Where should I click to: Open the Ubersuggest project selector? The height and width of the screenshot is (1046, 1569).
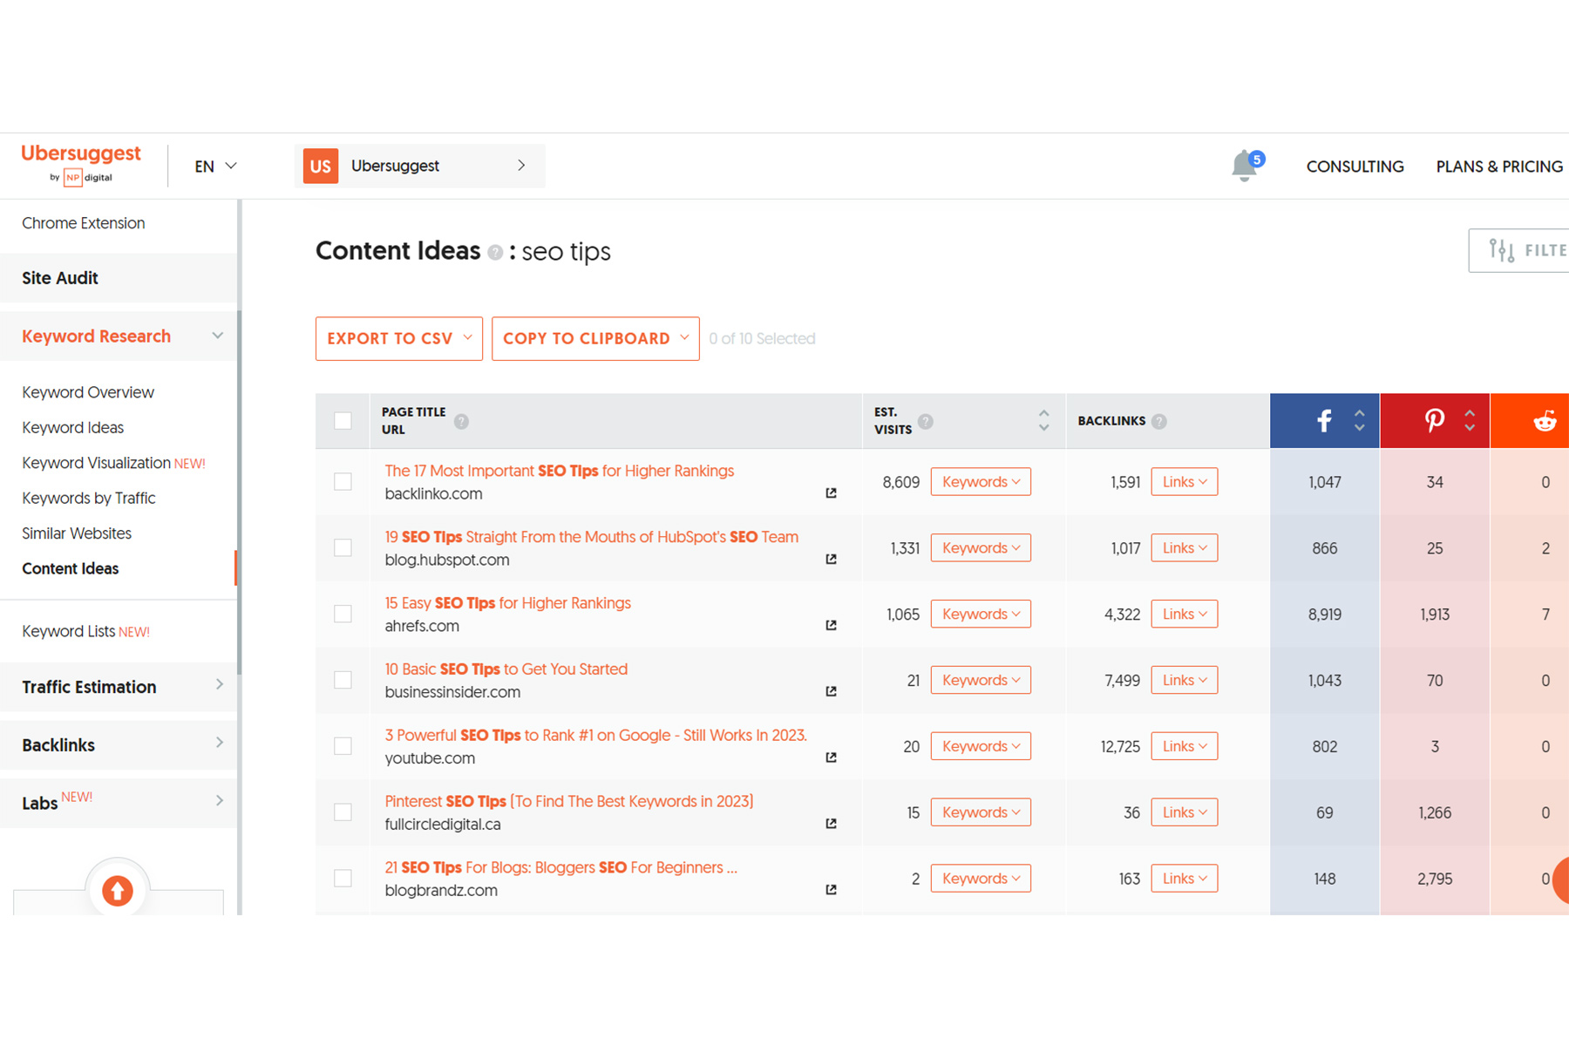point(419,166)
